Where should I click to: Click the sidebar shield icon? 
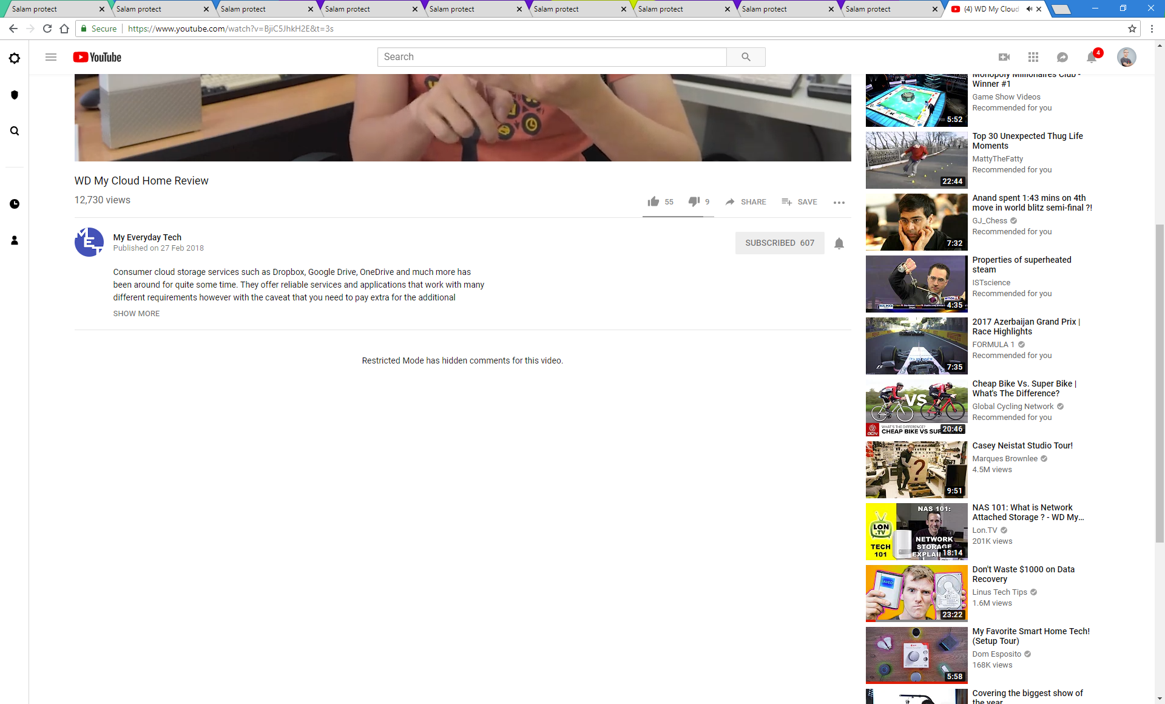[x=15, y=95]
